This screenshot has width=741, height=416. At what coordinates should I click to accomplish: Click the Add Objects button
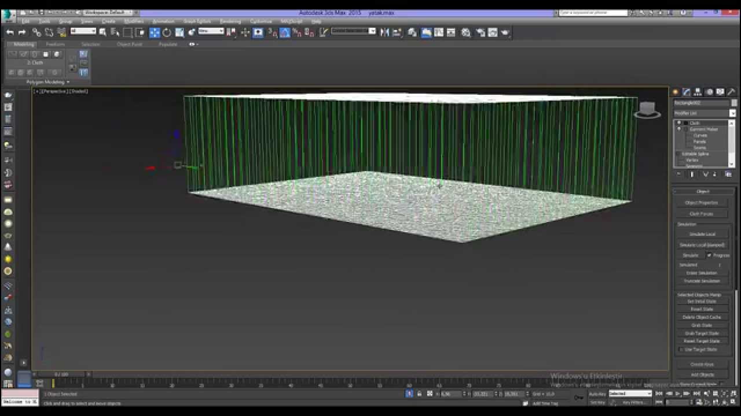click(x=702, y=374)
